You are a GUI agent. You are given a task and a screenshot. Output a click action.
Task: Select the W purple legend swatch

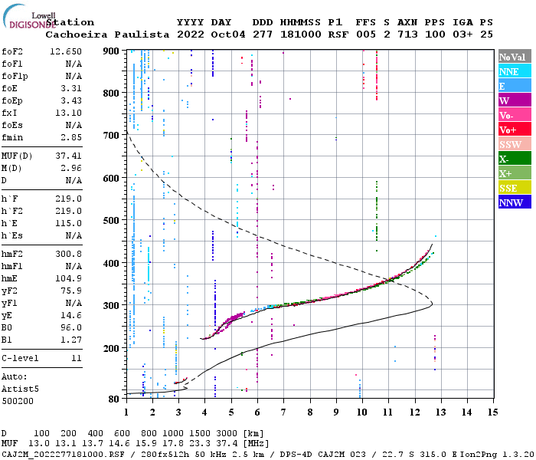515,100
